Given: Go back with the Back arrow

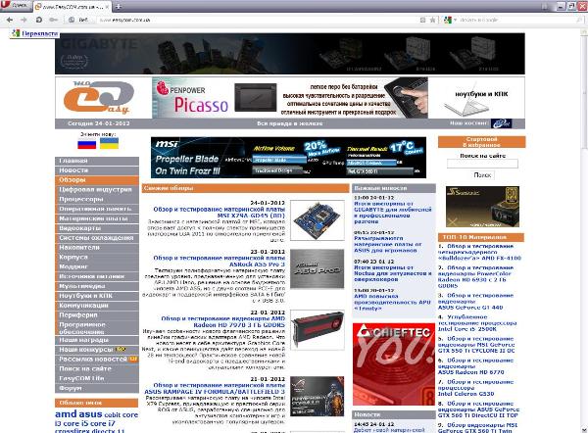Looking at the screenshot, I should [10, 20].
